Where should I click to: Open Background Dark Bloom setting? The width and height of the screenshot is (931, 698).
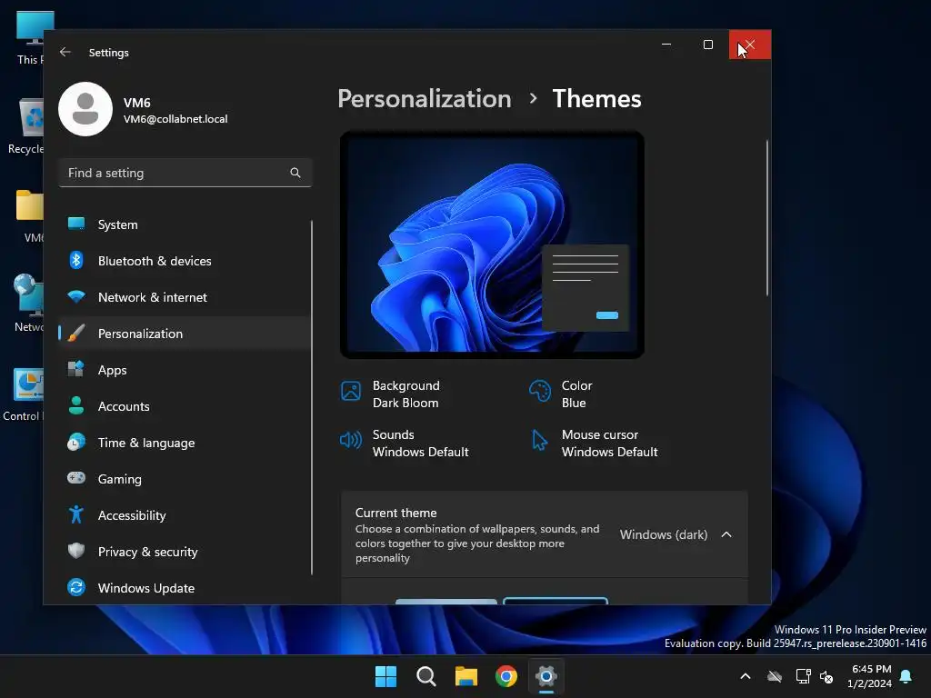391,394
